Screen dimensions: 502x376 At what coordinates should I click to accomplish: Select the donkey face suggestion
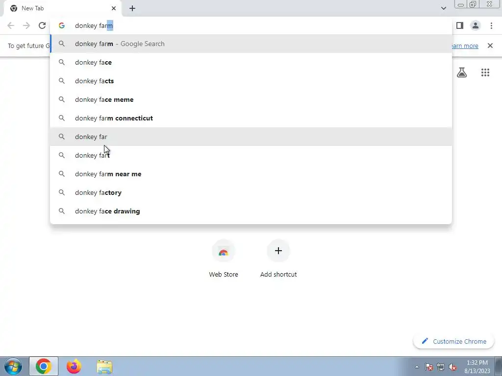pos(251,62)
